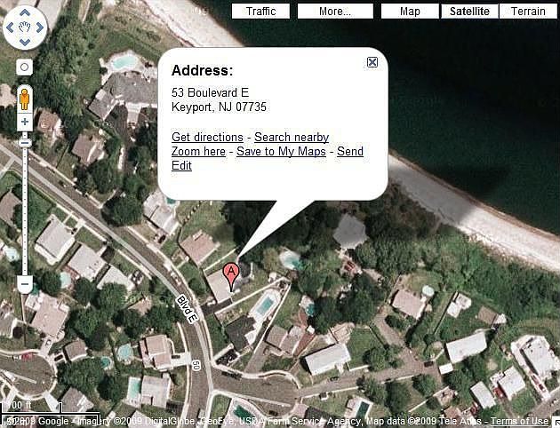Switch to Terrain view
The image size is (560, 428).
coord(528,12)
